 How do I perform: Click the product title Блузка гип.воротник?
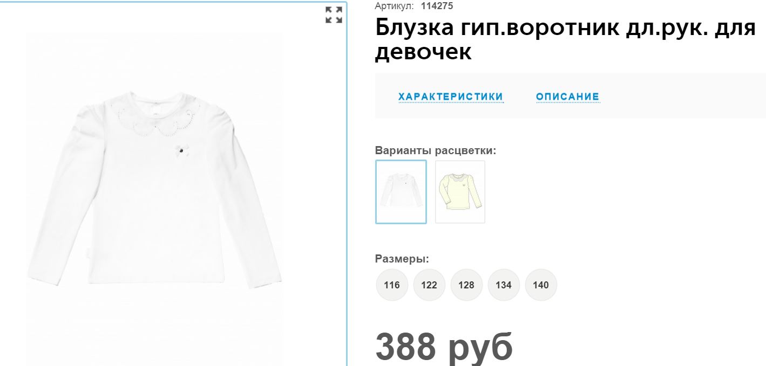pyautogui.click(x=565, y=39)
